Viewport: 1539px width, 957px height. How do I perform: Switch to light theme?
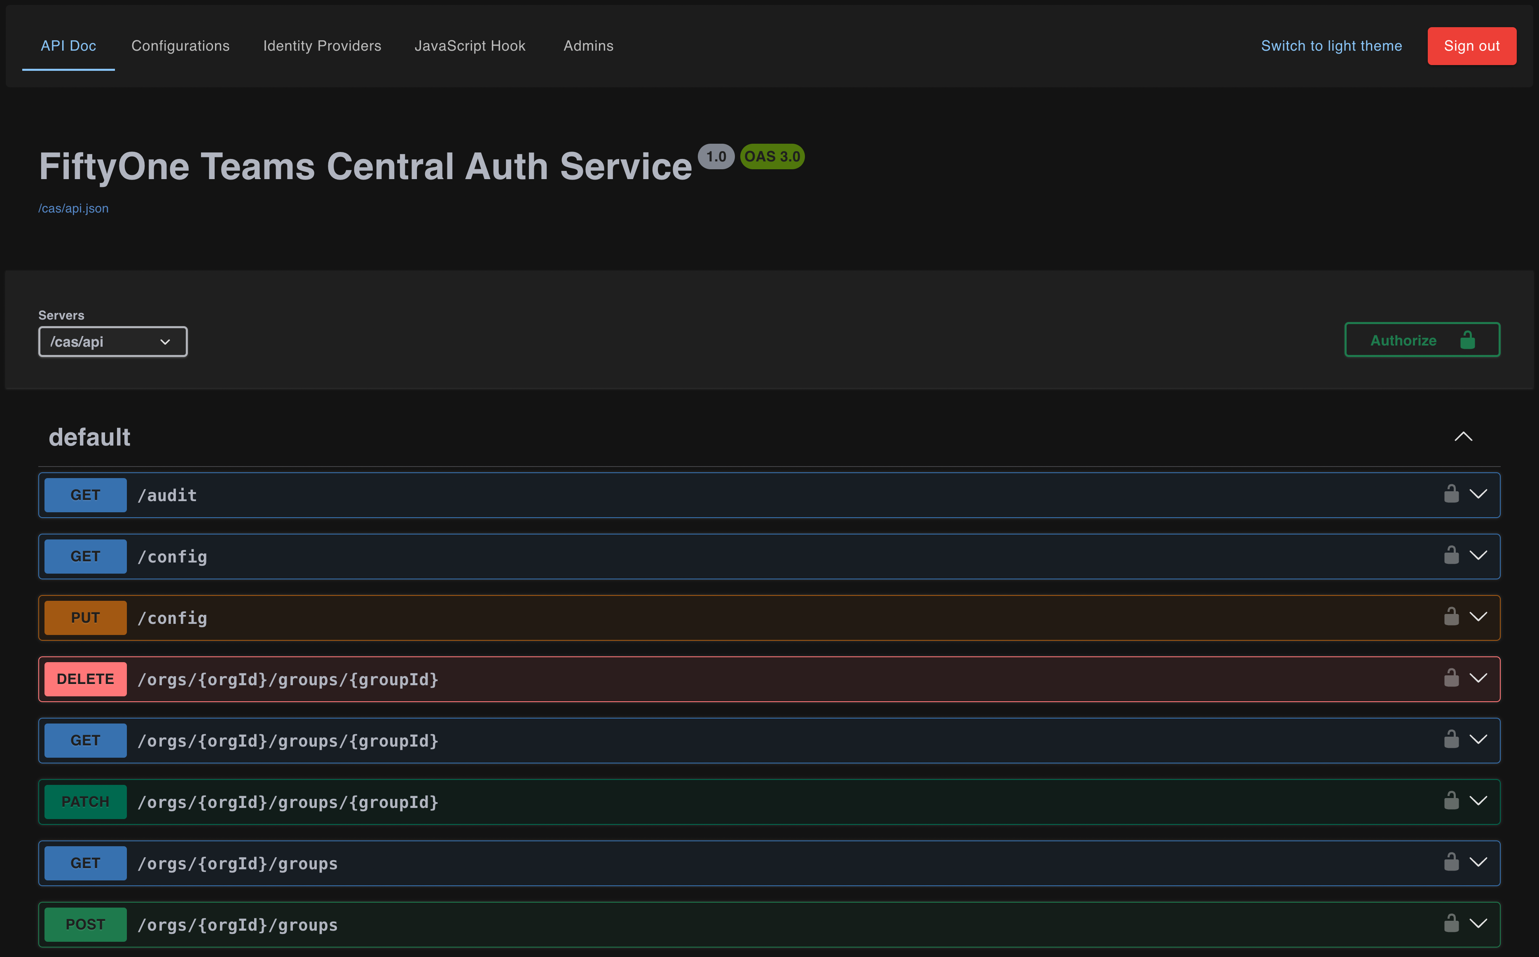tap(1331, 46)
